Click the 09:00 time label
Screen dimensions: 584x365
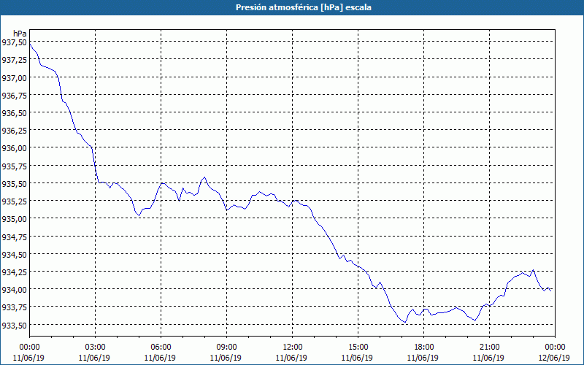pos(226,347)
